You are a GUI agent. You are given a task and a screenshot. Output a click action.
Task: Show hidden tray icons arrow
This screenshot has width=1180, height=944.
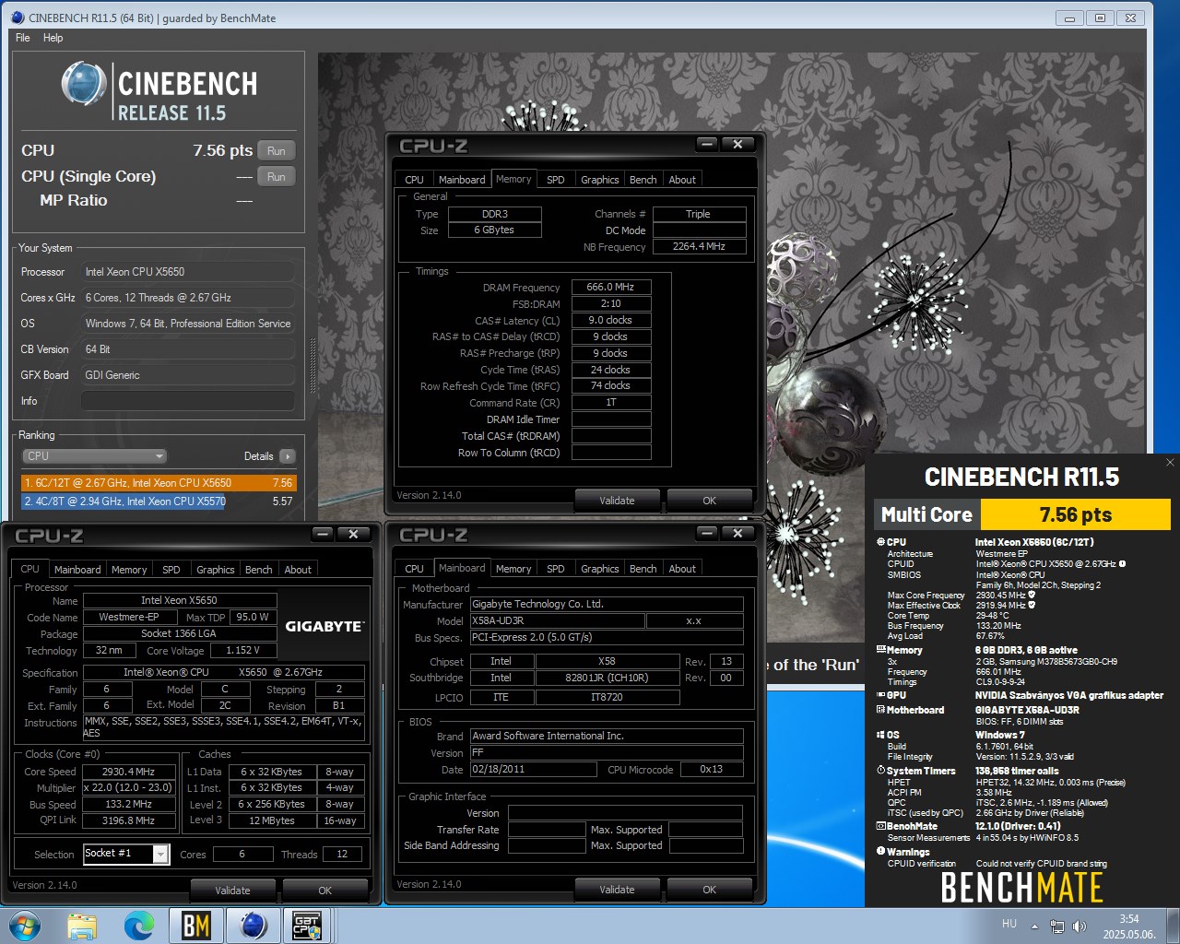[x=1034, y=926]
